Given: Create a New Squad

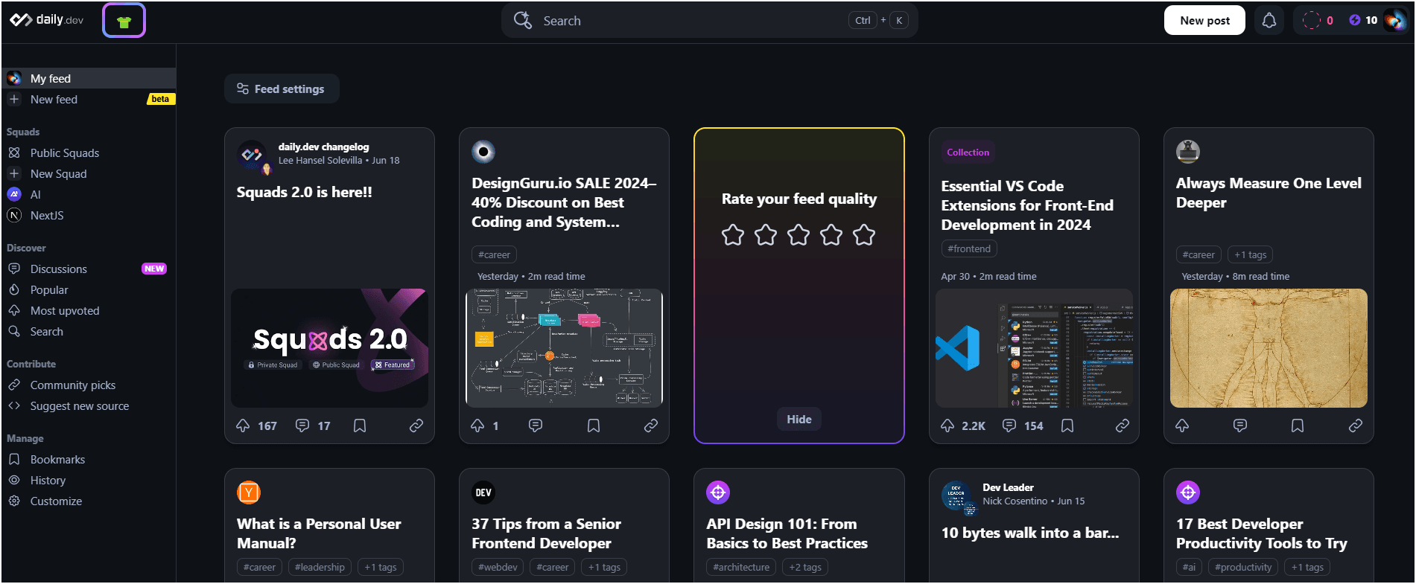Looking at the screenshot, I should [x=89, y=173].
